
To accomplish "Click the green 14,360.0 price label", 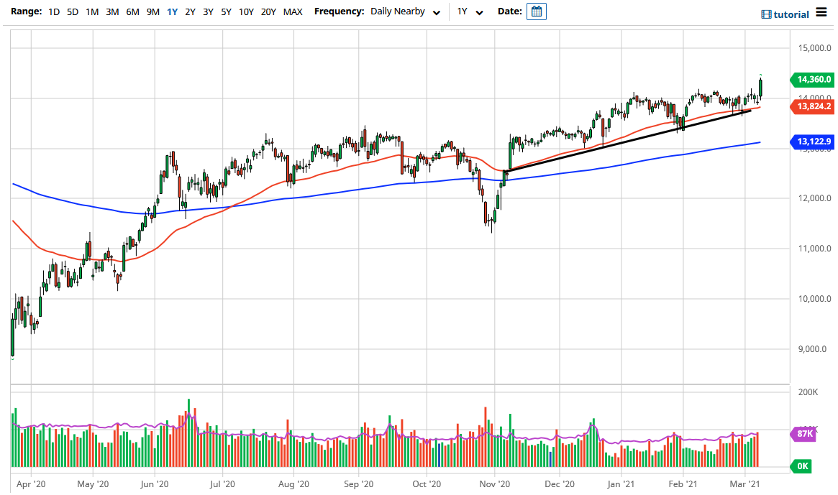I will point(812,80).
